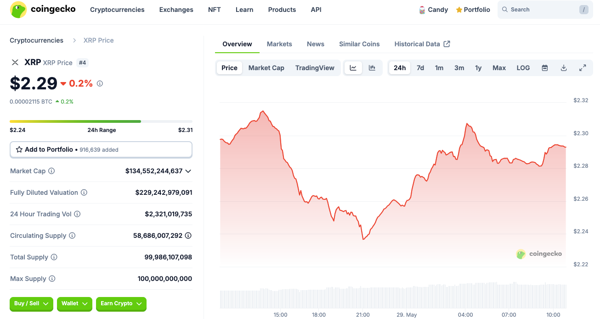Toggle the Price chart mode
Image resolution: width=600 pixels, height=319 pixels.
(229, 68)
